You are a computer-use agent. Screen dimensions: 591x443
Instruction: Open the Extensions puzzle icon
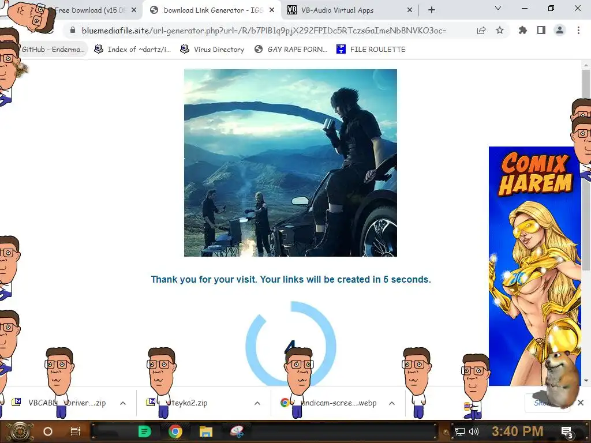[x=523, y=31]
